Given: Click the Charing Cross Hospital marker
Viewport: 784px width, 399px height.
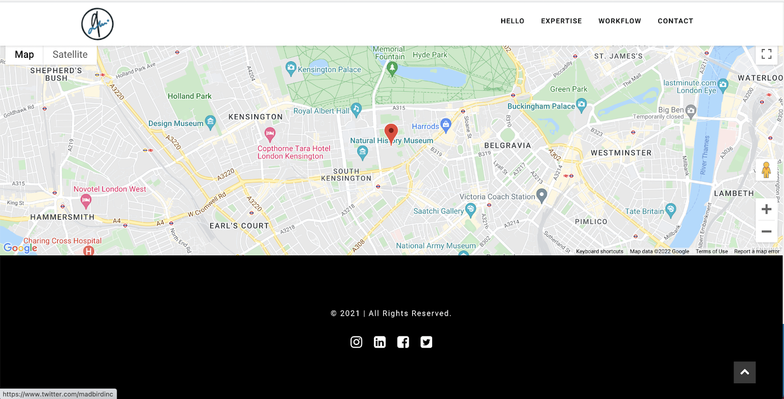Looking at the screenshot, I should [88, 251].
